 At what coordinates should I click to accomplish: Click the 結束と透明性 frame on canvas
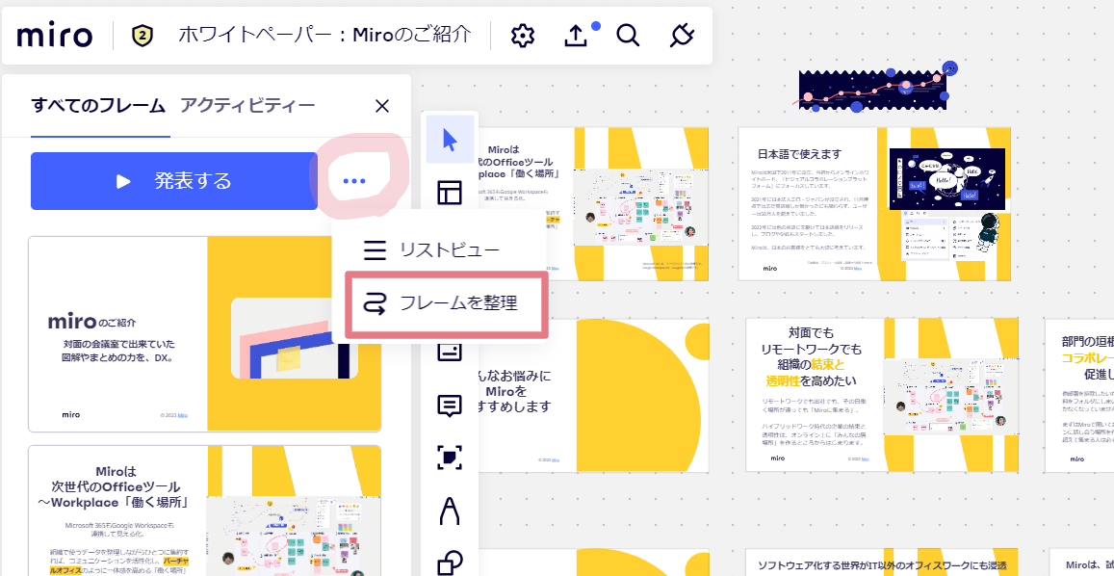(x=882, y=395)
